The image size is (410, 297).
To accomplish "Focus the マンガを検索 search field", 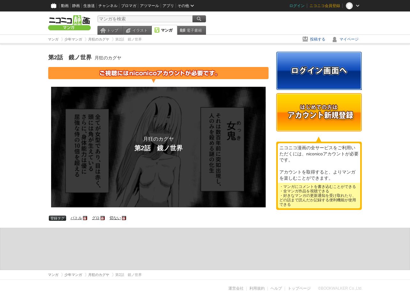I will click(145, 19).
